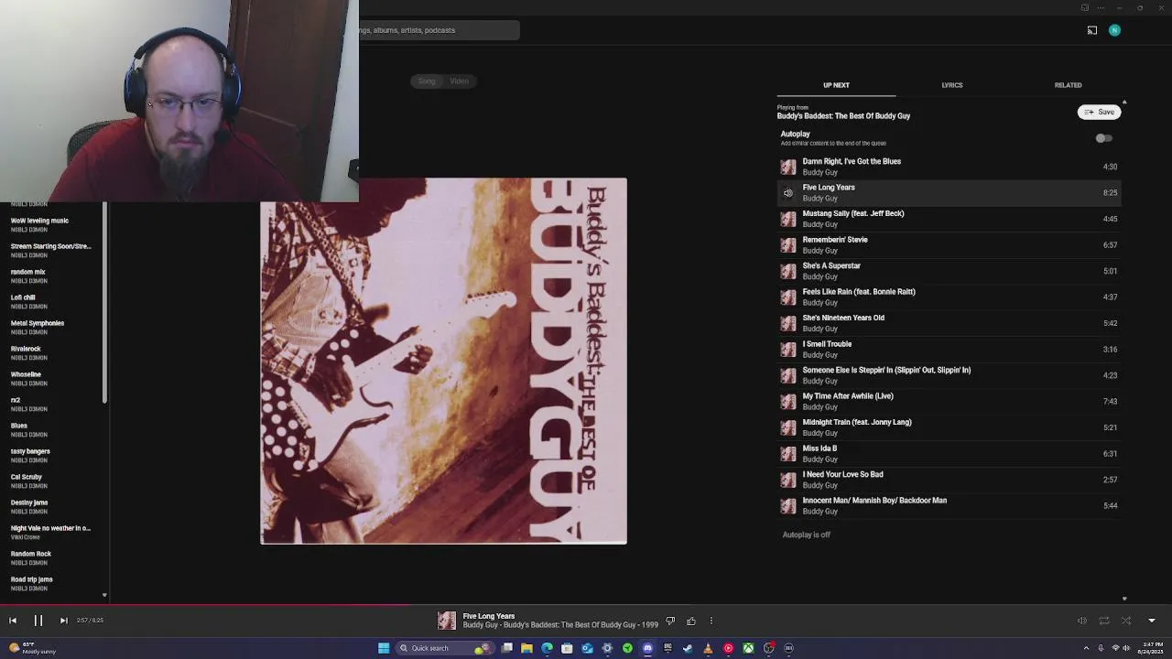Open VLC media player from the taskbar
The width and height of the screenshot is (1172, 659).
(x=708, y=648)
